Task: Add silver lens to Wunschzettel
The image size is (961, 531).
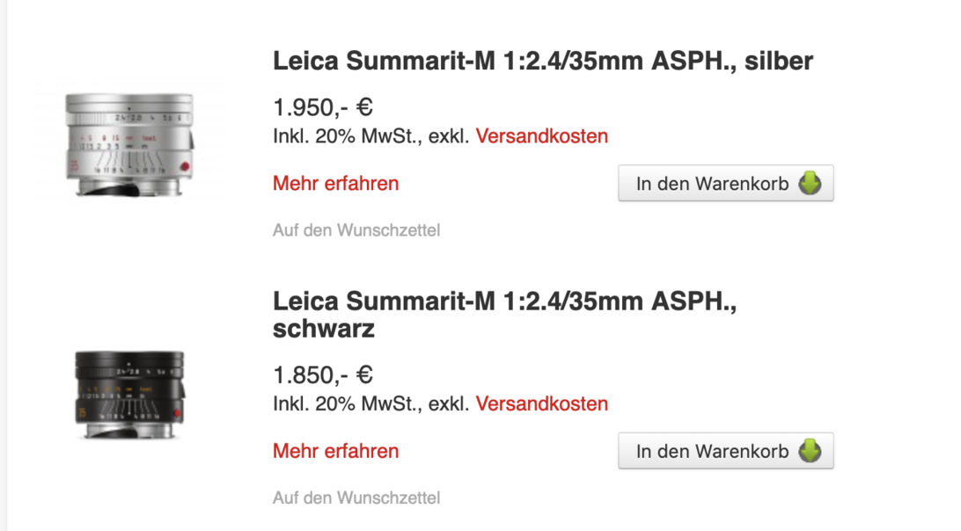Action: click(356, 230)
